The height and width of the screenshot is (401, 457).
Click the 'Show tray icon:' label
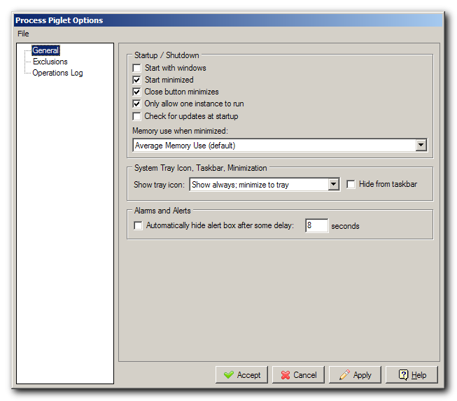pyautogui.click(x=159, y=185)
